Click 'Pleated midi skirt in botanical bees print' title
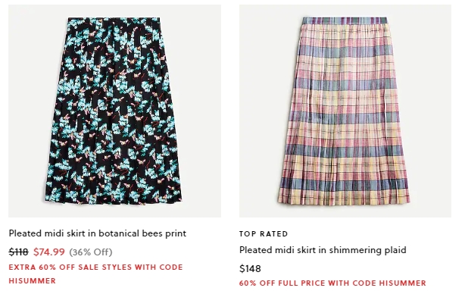Image resolution: width=465 pixels, height=291 pixels. (x=98, y=233)
